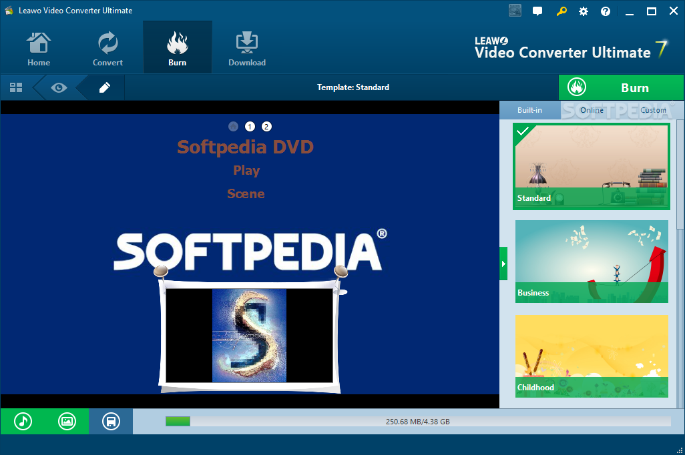Image resolution: width=685 pixels, height=455 pixels.
Task: Go to the menu home page dot
Action: [233, 127]
